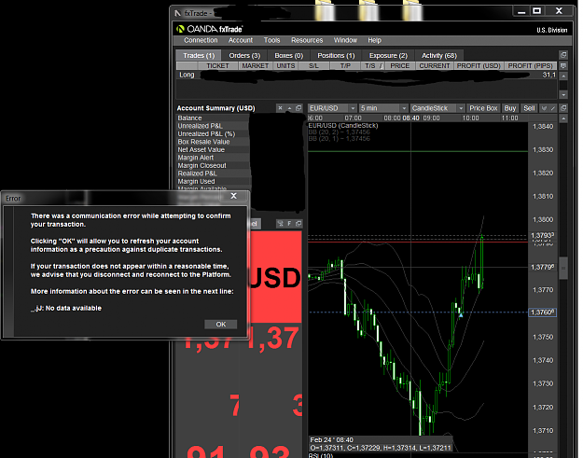Open the Account menu
583x458 pixels.
(x=240, y=40)
